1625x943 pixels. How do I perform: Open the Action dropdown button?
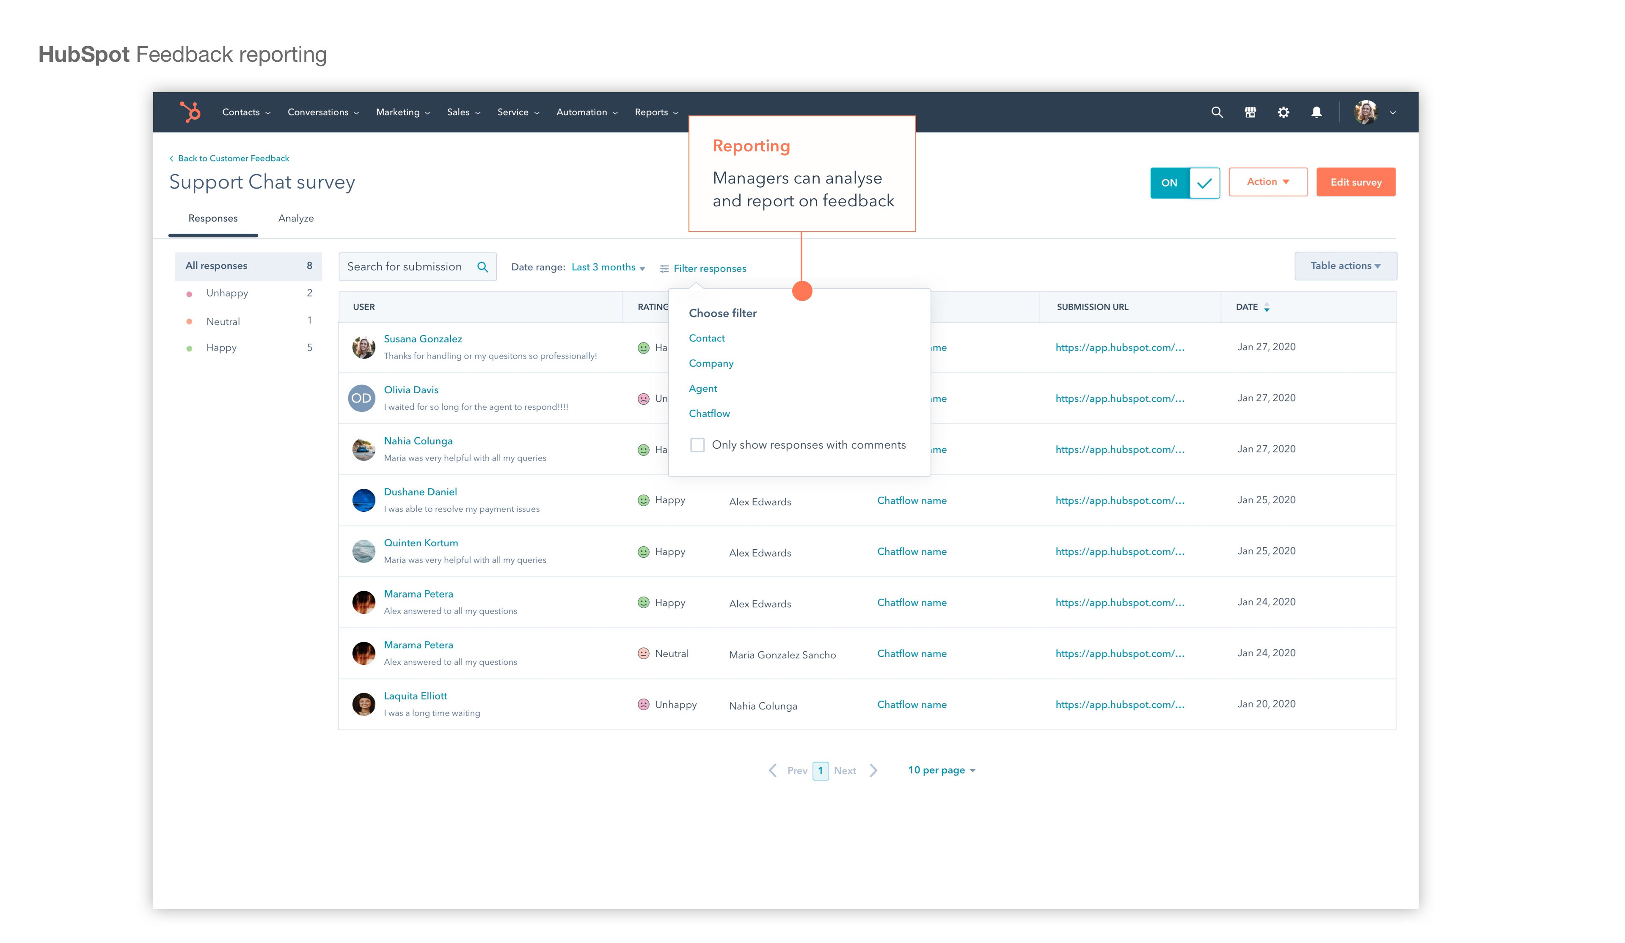(x=1268, y=182)
